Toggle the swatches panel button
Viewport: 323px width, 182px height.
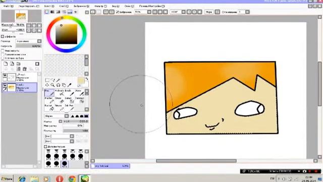(70, 12)
